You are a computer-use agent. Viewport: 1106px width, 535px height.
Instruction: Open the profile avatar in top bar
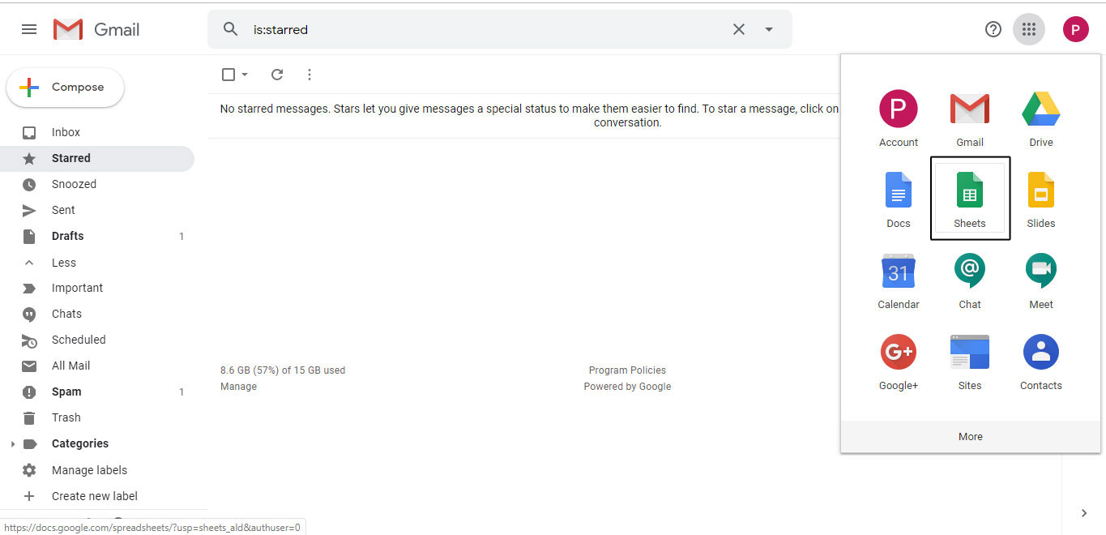[x=1076, y=29]
